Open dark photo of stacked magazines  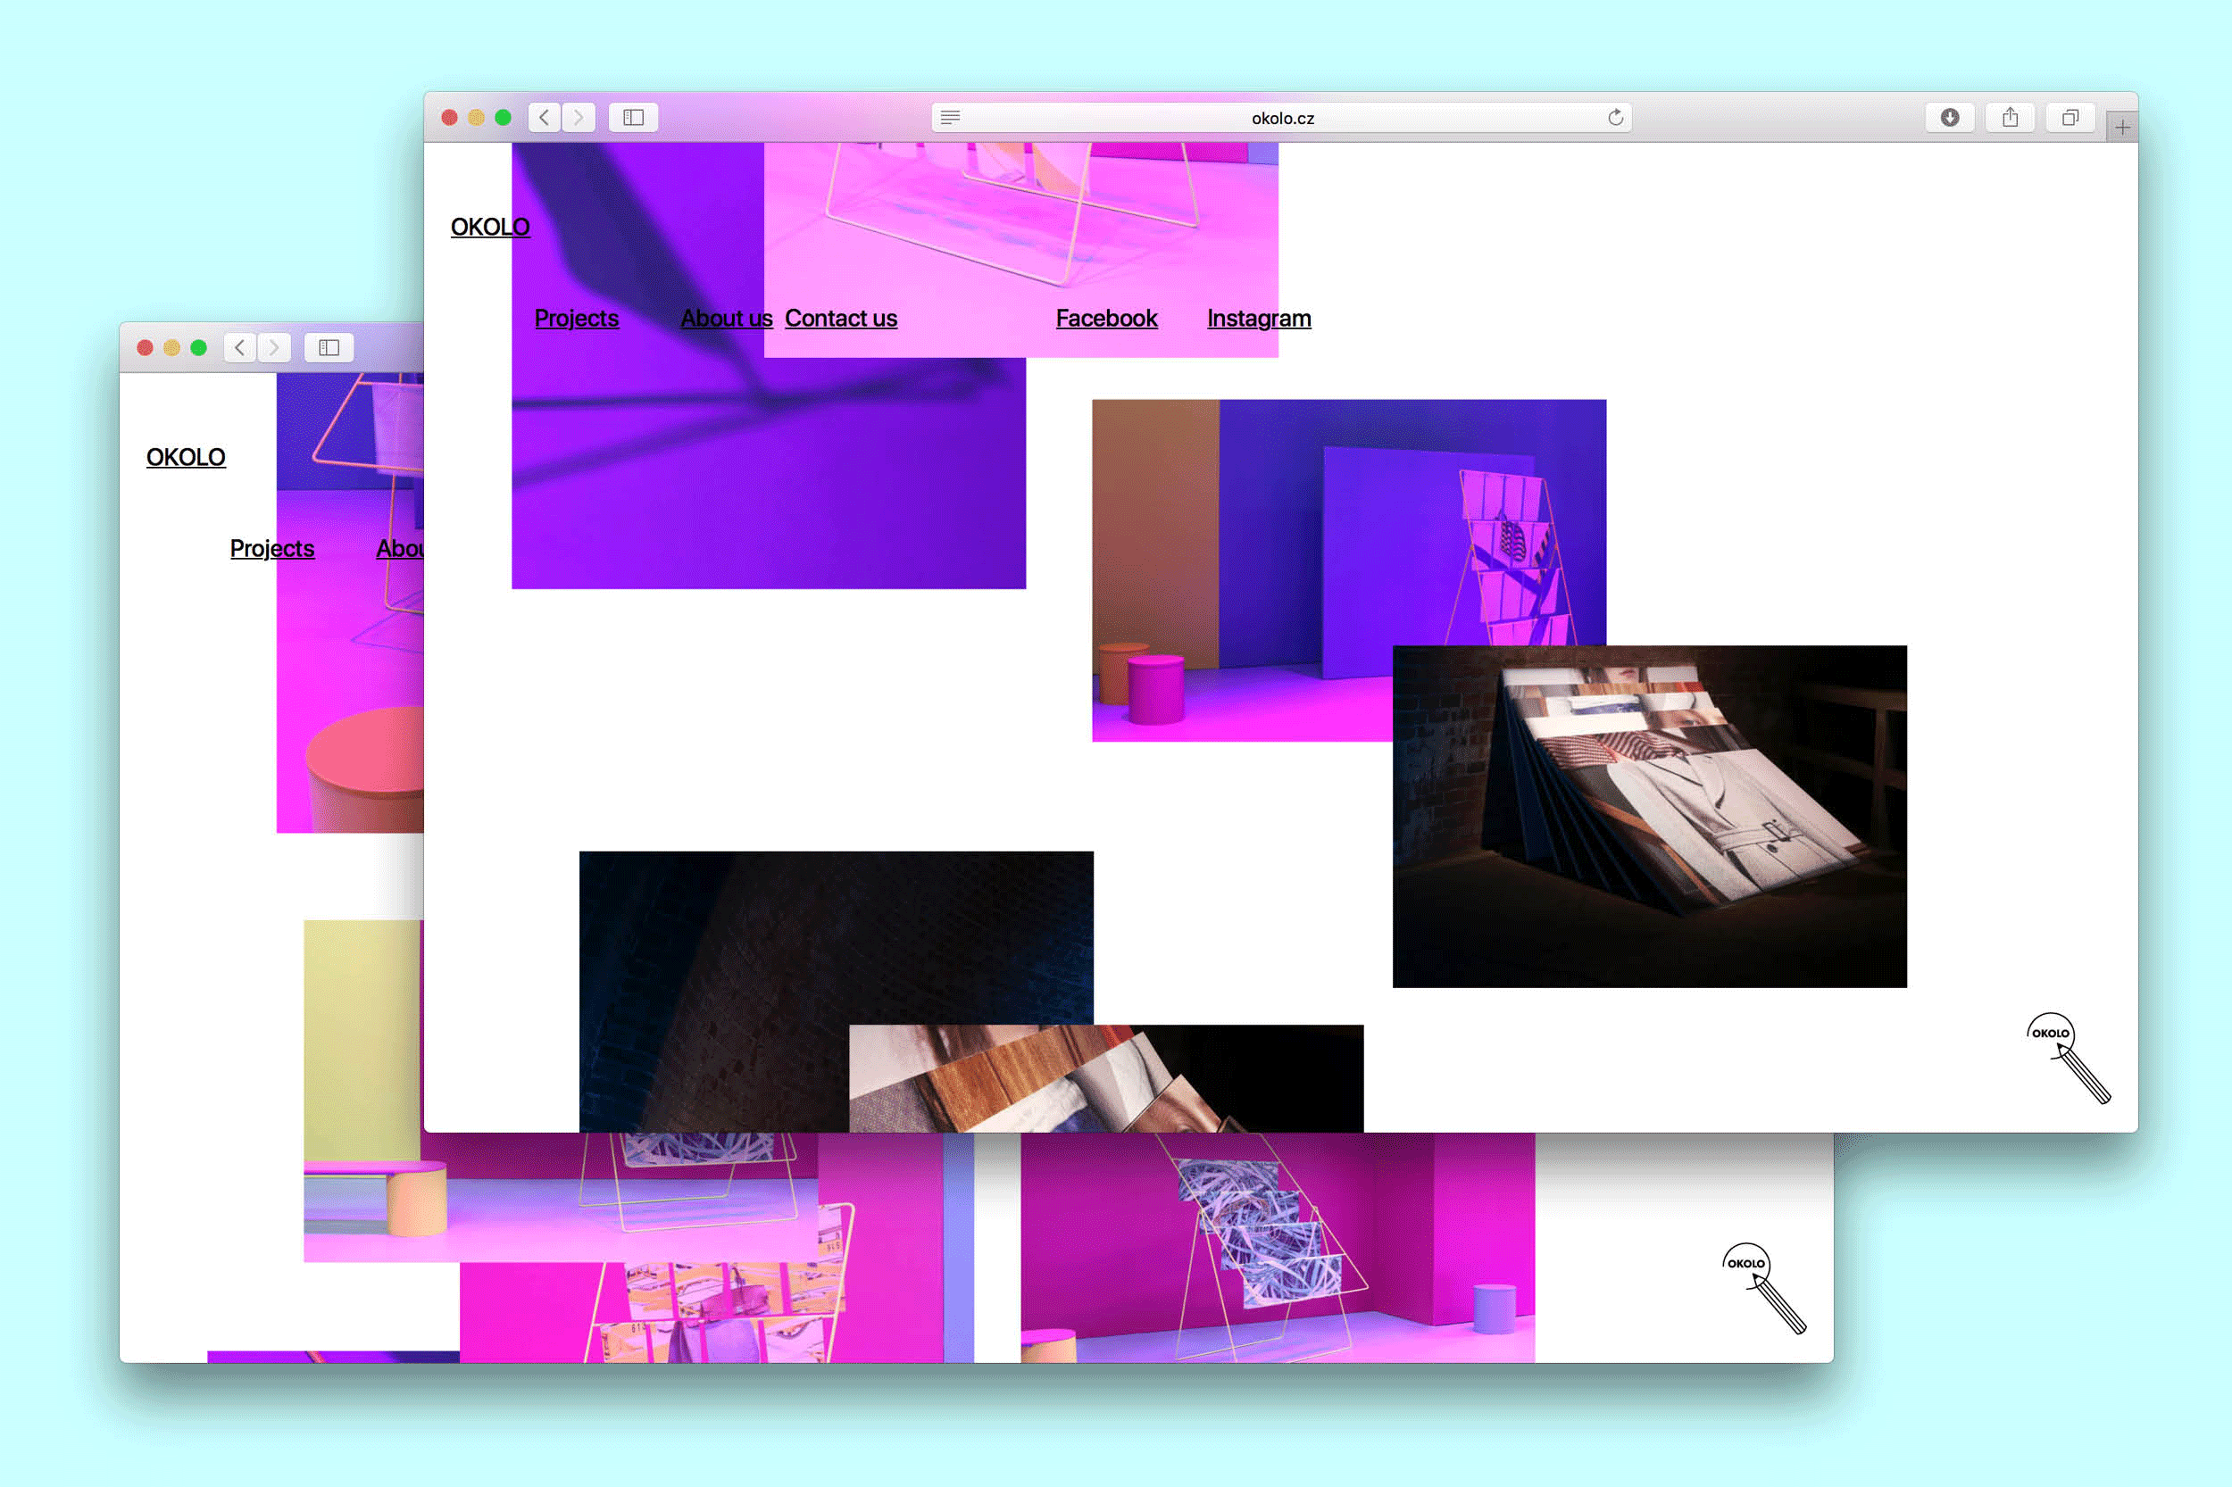pos(1650,817)
